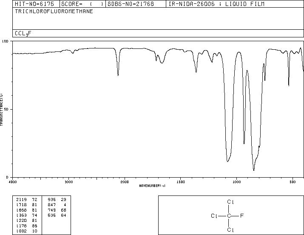
Task: Select peak table entry 1363
Action: click(x=21, y=215)
